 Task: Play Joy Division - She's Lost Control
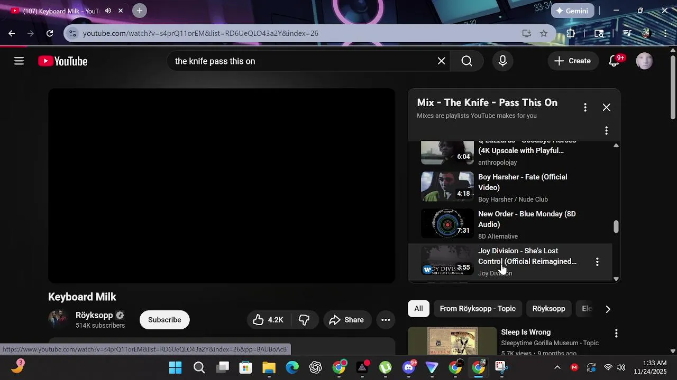510,262
